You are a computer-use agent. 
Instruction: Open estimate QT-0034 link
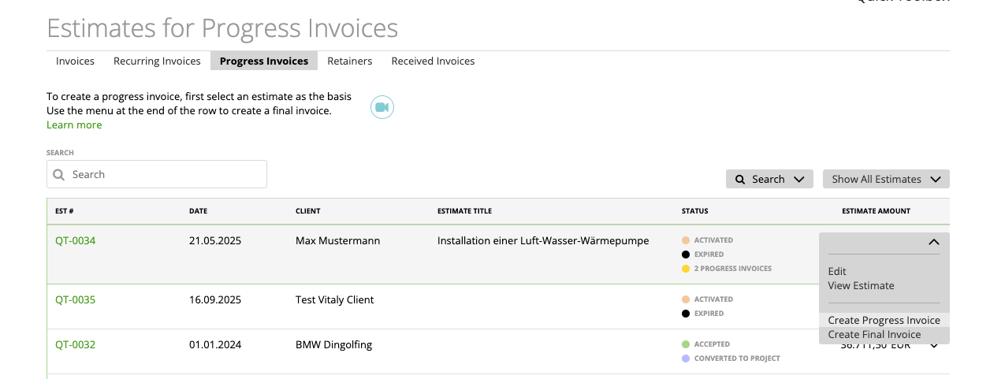tap(75, 240)
